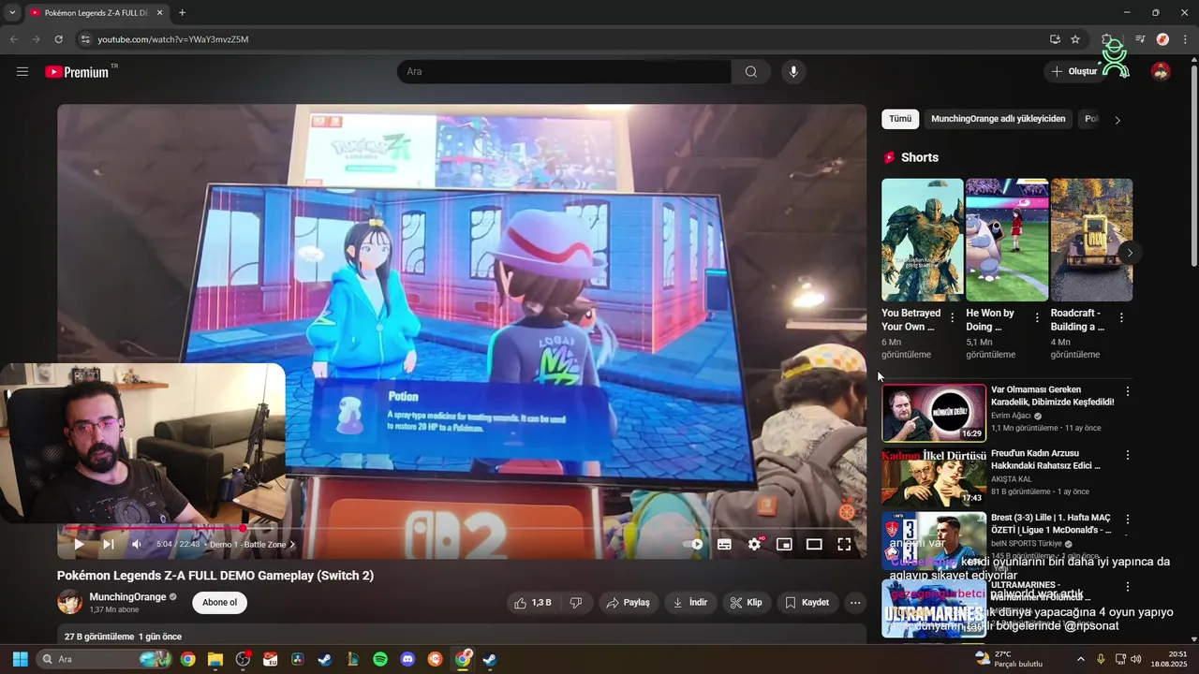
Task: Save video with Kaydet button
Action: (x=807, y=603)
